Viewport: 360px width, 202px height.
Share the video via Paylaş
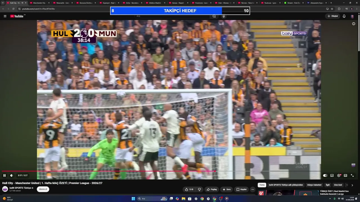212,189
